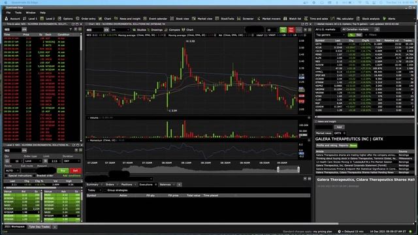Click the green Buy Mkt chart button
The height and width of the screenshot is (235, 418).
(x=283, y=30)
